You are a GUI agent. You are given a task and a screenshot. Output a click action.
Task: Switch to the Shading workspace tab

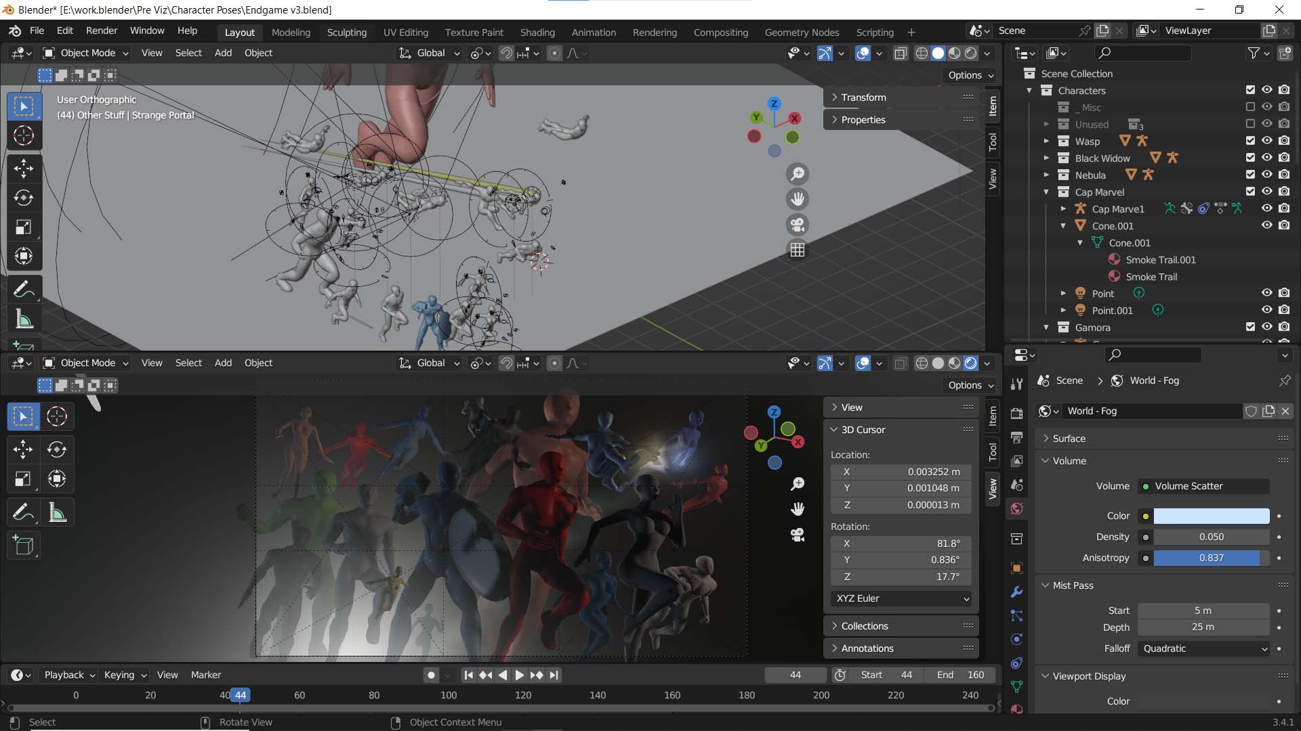tap(537, 32)
